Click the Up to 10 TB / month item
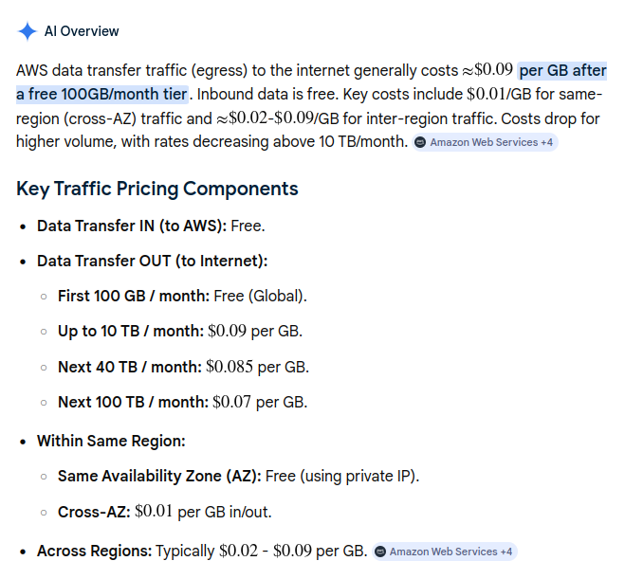This screenshot has height=579, width=625. point(180,332)
